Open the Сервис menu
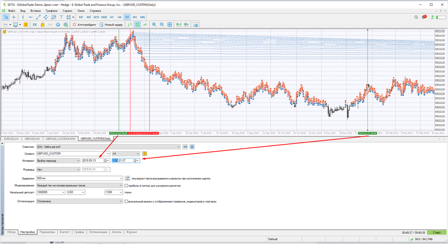The height and width of the screenshot is (244, 448). (x=67, y=11)
